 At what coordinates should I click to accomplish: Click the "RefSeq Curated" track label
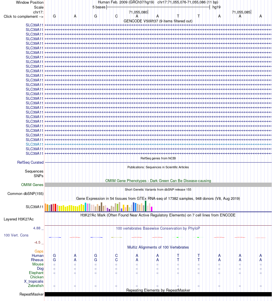pos(30,163)
